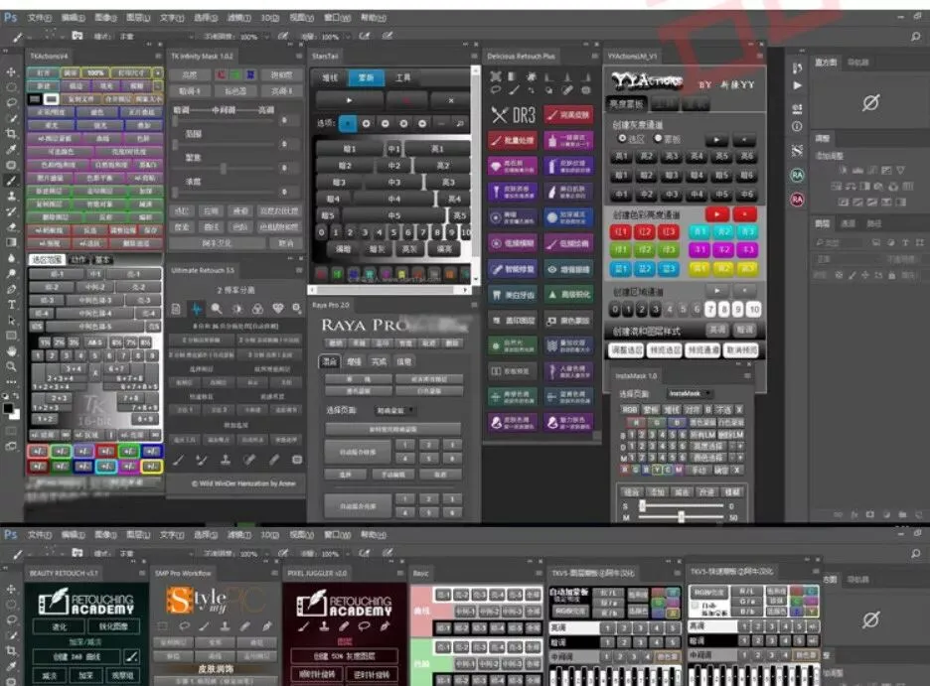Select the Gradient tool in upper toolbar

[11, 242]
